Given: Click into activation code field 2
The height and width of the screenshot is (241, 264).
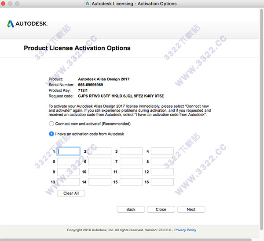Looking at the screenshot, I should coord(100,151).
